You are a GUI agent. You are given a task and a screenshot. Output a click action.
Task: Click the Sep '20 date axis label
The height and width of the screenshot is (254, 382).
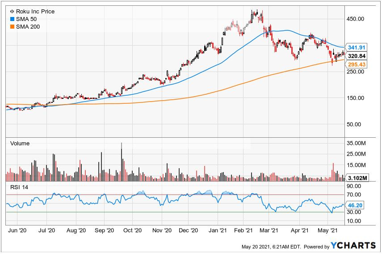coord(104,230)
